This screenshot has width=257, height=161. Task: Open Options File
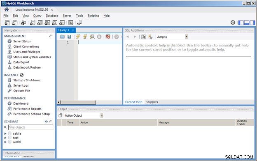22,91
